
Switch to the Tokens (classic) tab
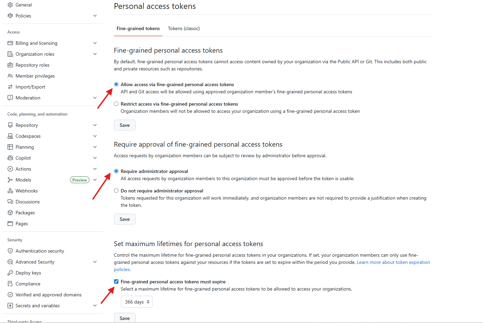pos(184,29)
